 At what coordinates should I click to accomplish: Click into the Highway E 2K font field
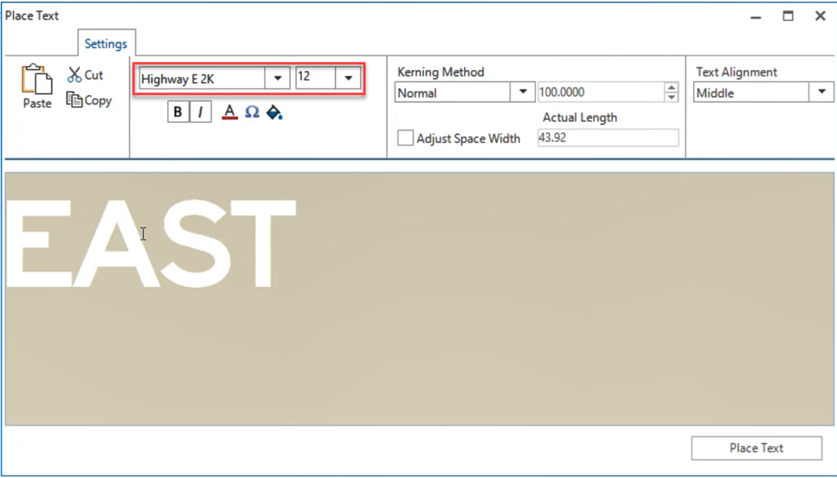202,79
